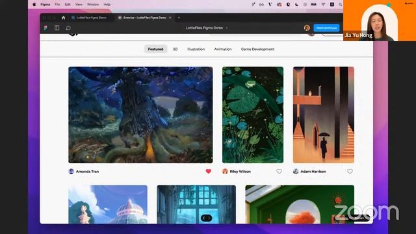Image resolution: width=416 pixels, height=234 pixels.
Task: Open the green room orange cloud artwork
Action: click(x=300, y=204)
